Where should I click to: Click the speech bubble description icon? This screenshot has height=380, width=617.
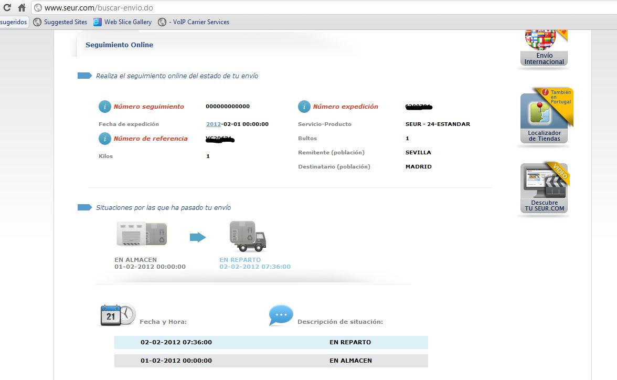(x=281, y=315)
